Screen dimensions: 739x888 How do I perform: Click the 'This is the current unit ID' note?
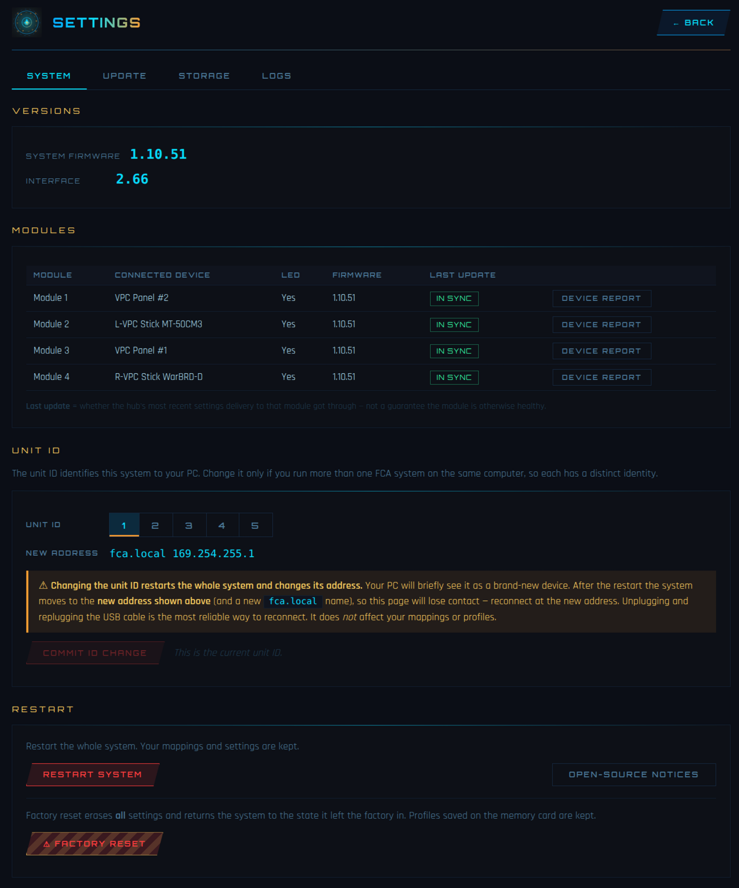pyautogui.click(x=228, y=653)
